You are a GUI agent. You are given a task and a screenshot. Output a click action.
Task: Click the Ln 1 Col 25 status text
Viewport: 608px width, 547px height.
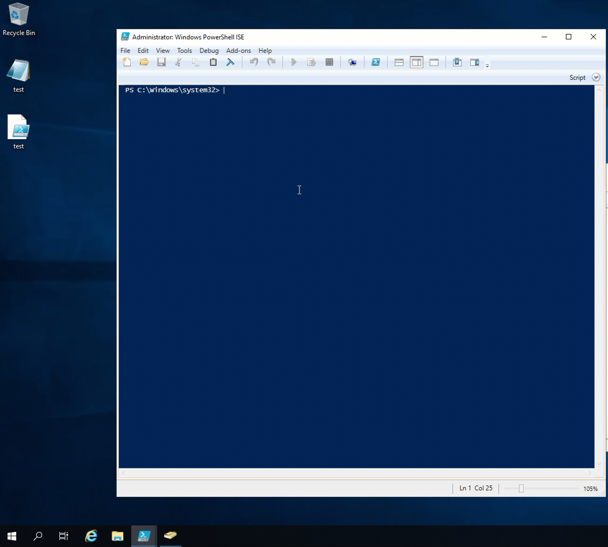476,488
